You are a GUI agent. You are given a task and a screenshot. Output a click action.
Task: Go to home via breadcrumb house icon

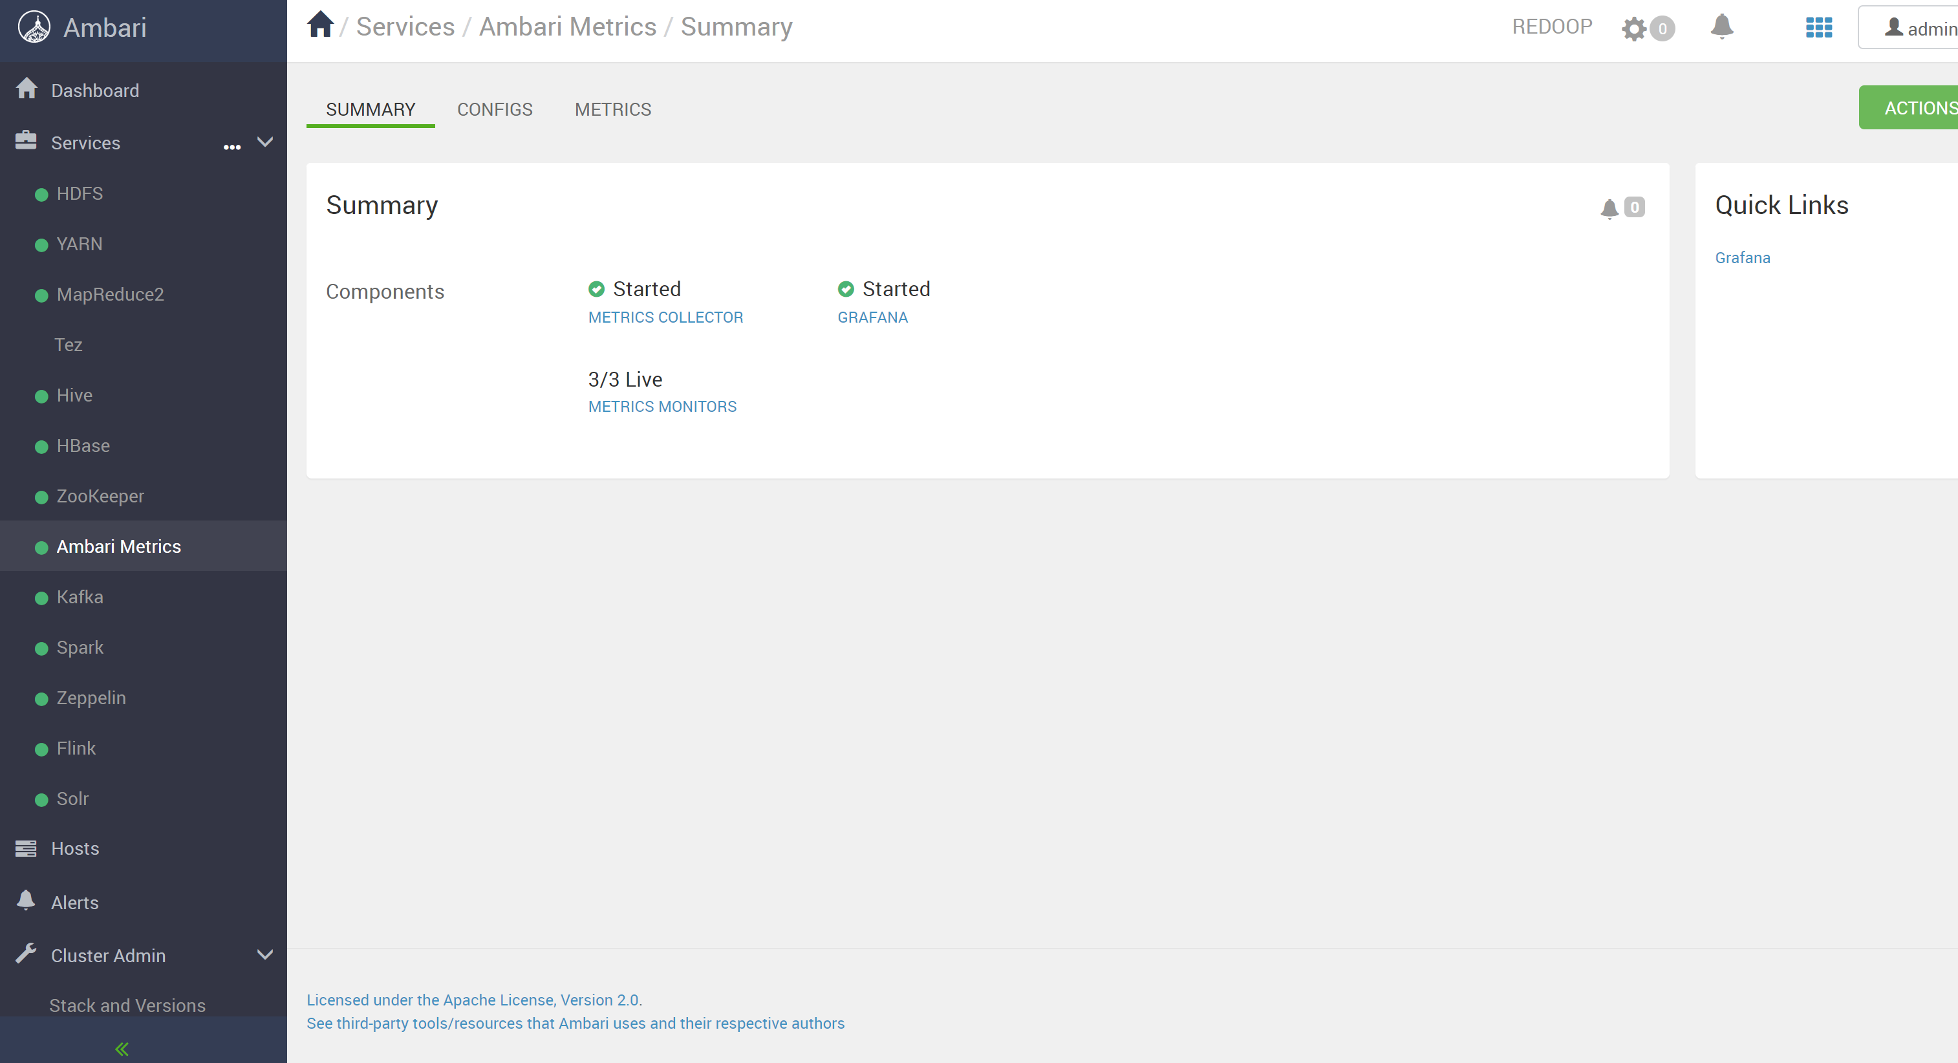pos(320,25)
